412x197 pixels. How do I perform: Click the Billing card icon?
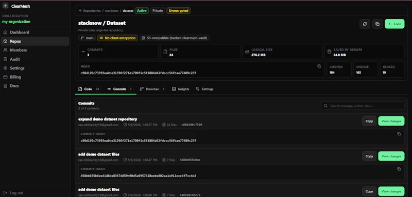5,77
